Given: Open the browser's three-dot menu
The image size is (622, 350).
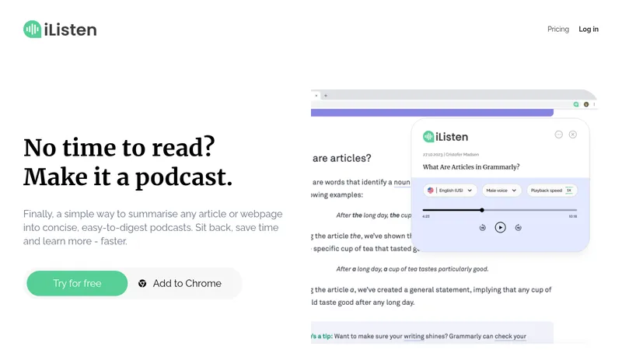Looking at the screenshot, I should [x=594, y=104].
